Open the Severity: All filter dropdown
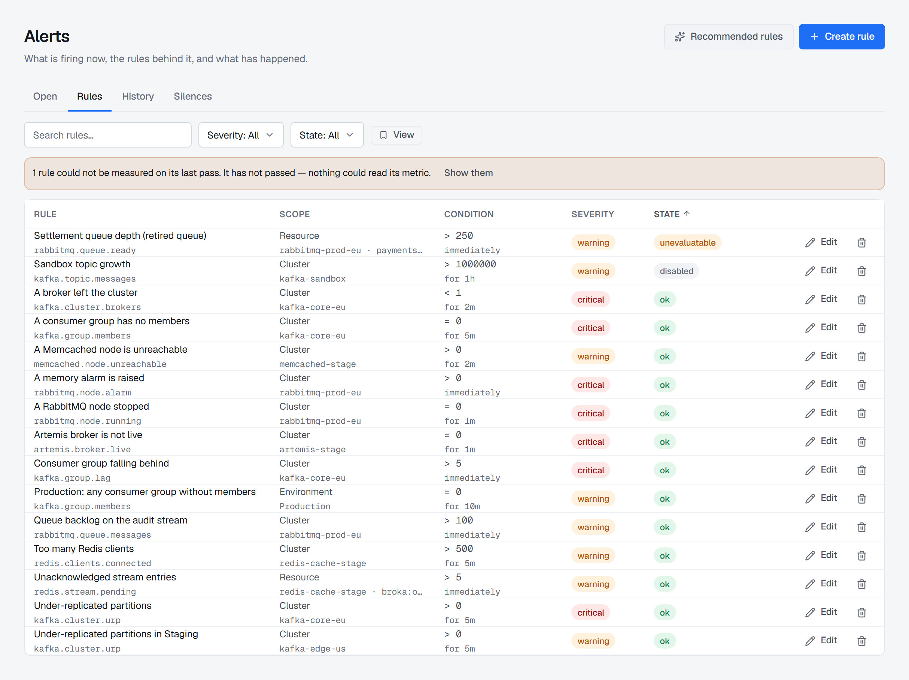The height and width of the screenshot is (680, 909). tap(241, 135)
